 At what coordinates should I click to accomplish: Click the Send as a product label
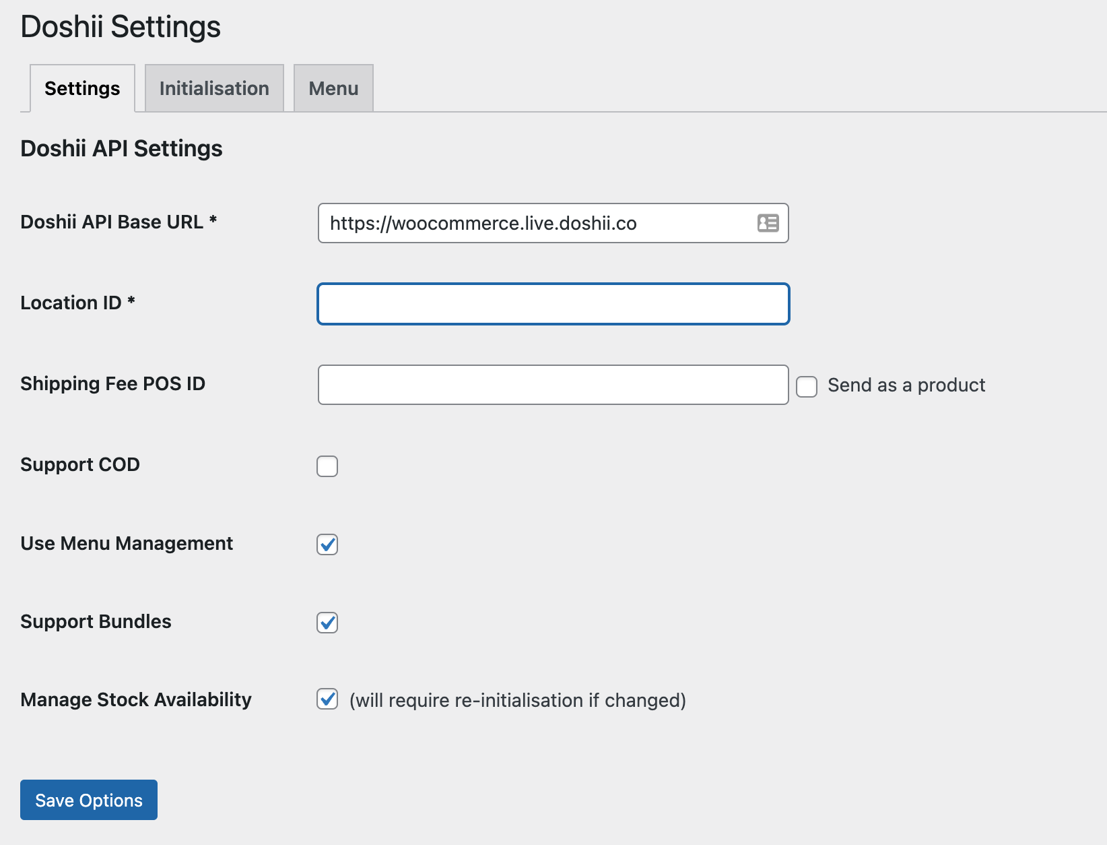point(906,385)
